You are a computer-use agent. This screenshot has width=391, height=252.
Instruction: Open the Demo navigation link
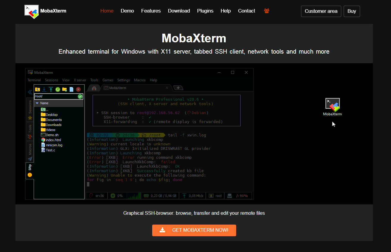click(127, 11)
